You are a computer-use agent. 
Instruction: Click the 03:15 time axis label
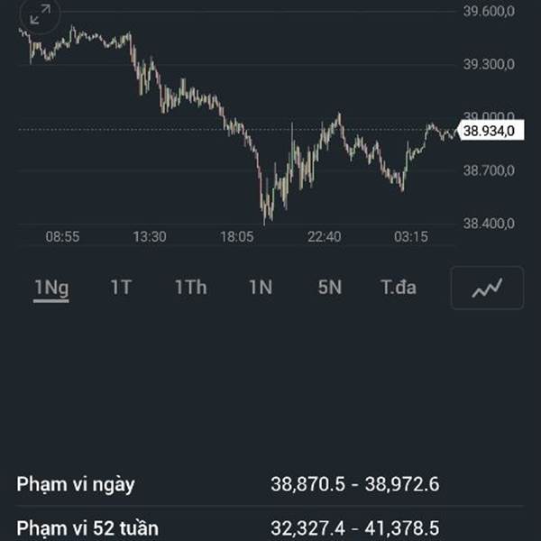click(411, 236)
